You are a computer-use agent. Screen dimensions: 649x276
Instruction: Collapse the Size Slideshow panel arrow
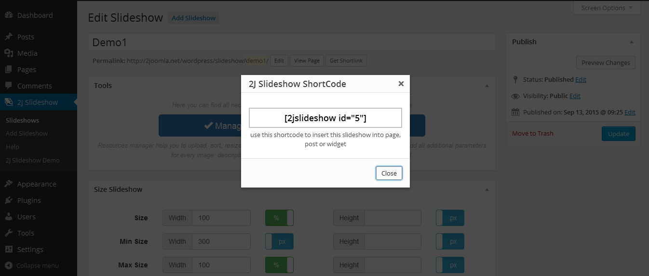(x=487, y=189)
